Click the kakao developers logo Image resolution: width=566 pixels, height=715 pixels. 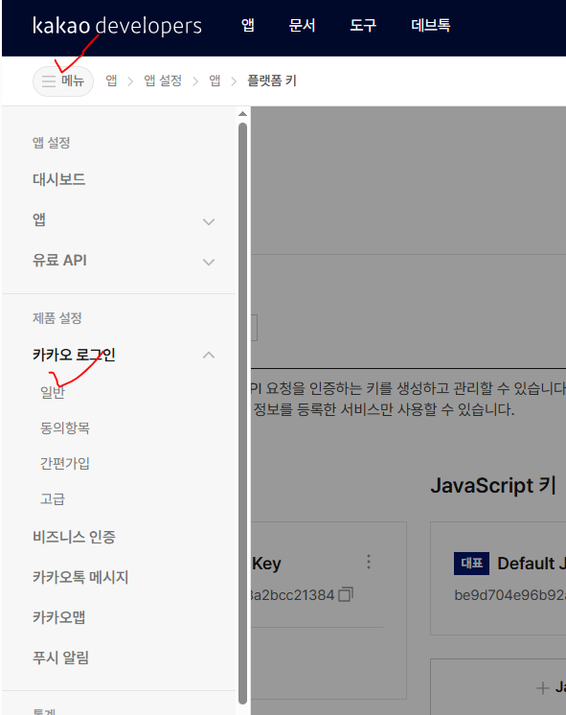pyautogui.click(x=117, y=26)
